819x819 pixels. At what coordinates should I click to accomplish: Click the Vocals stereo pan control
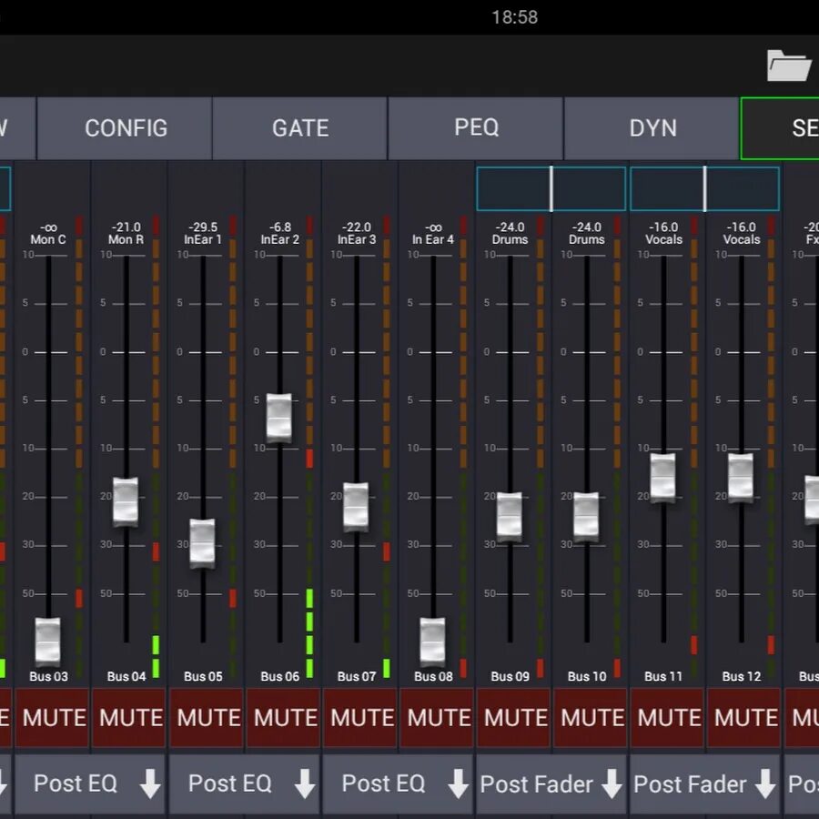704,188
